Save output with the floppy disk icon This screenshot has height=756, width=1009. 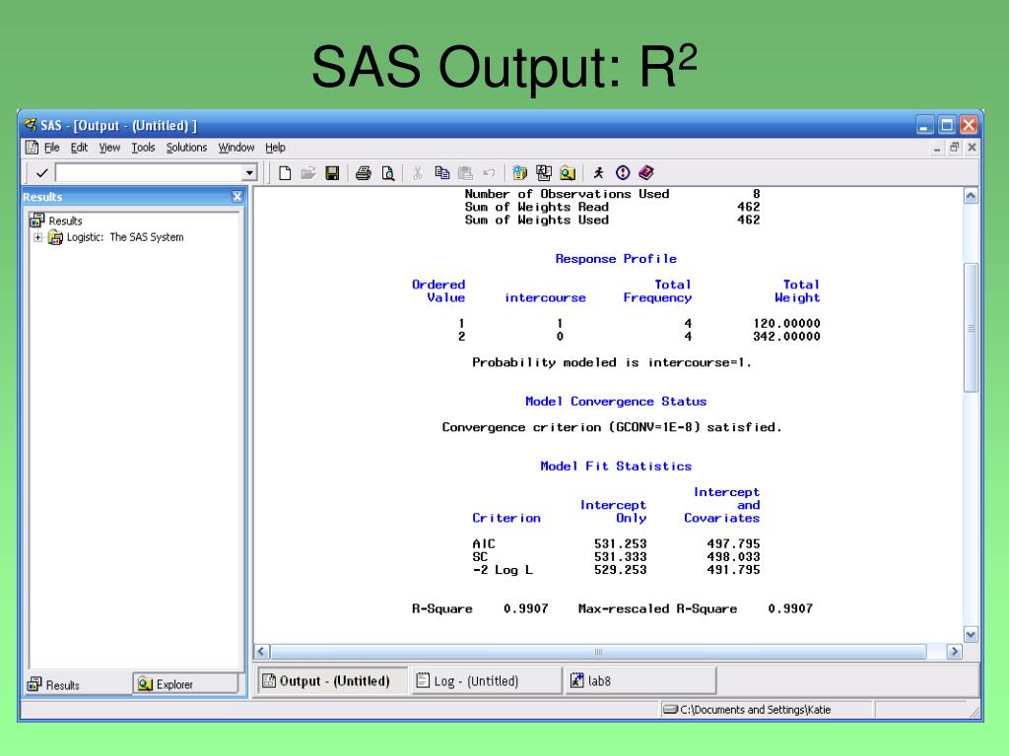click(332, 173)
